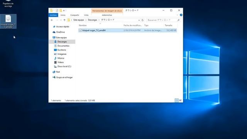Click the OneDrive cloud icon
Screen dimensions: 247x139
tap(54, 32)
